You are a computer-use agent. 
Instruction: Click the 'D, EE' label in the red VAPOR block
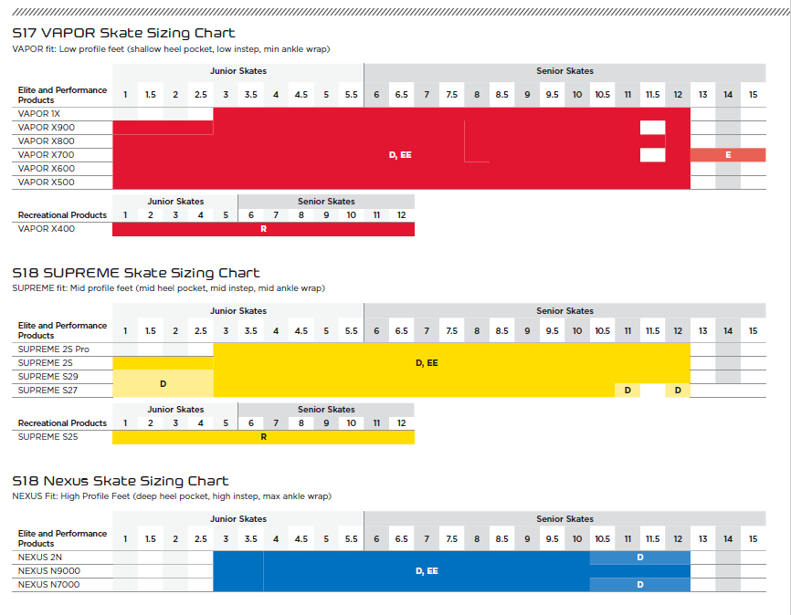point(400,155)
